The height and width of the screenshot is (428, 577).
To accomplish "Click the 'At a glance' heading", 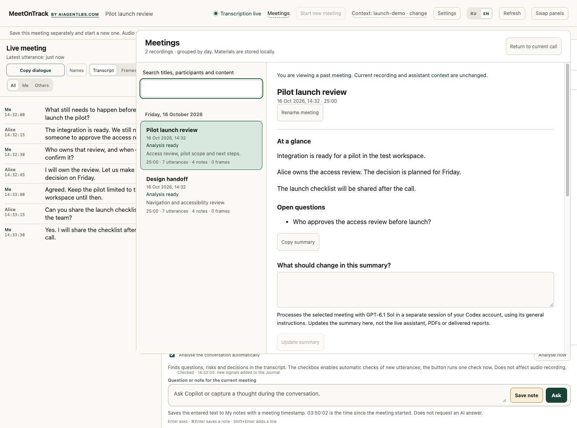I will (294, 141).
